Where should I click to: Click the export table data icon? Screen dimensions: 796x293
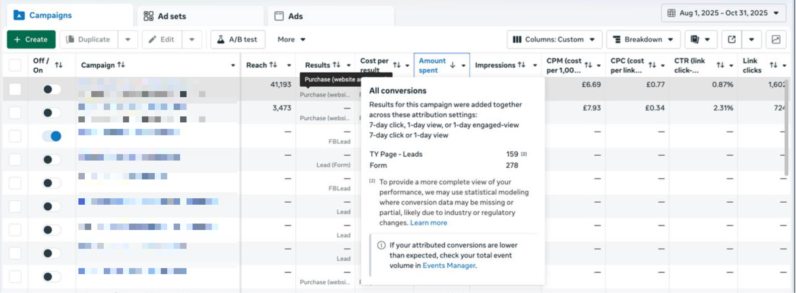[732, 39]
